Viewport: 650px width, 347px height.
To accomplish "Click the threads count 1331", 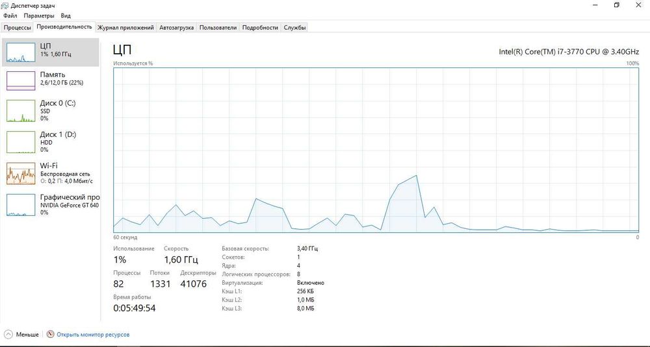I will pos(160,283).
